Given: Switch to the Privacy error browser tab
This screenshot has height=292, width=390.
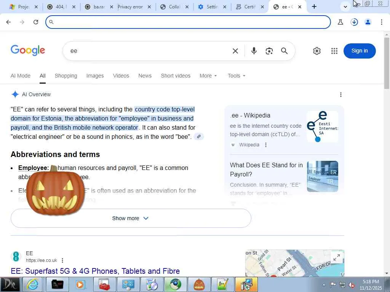Looking at the screenshot, I should click(130, 7).
